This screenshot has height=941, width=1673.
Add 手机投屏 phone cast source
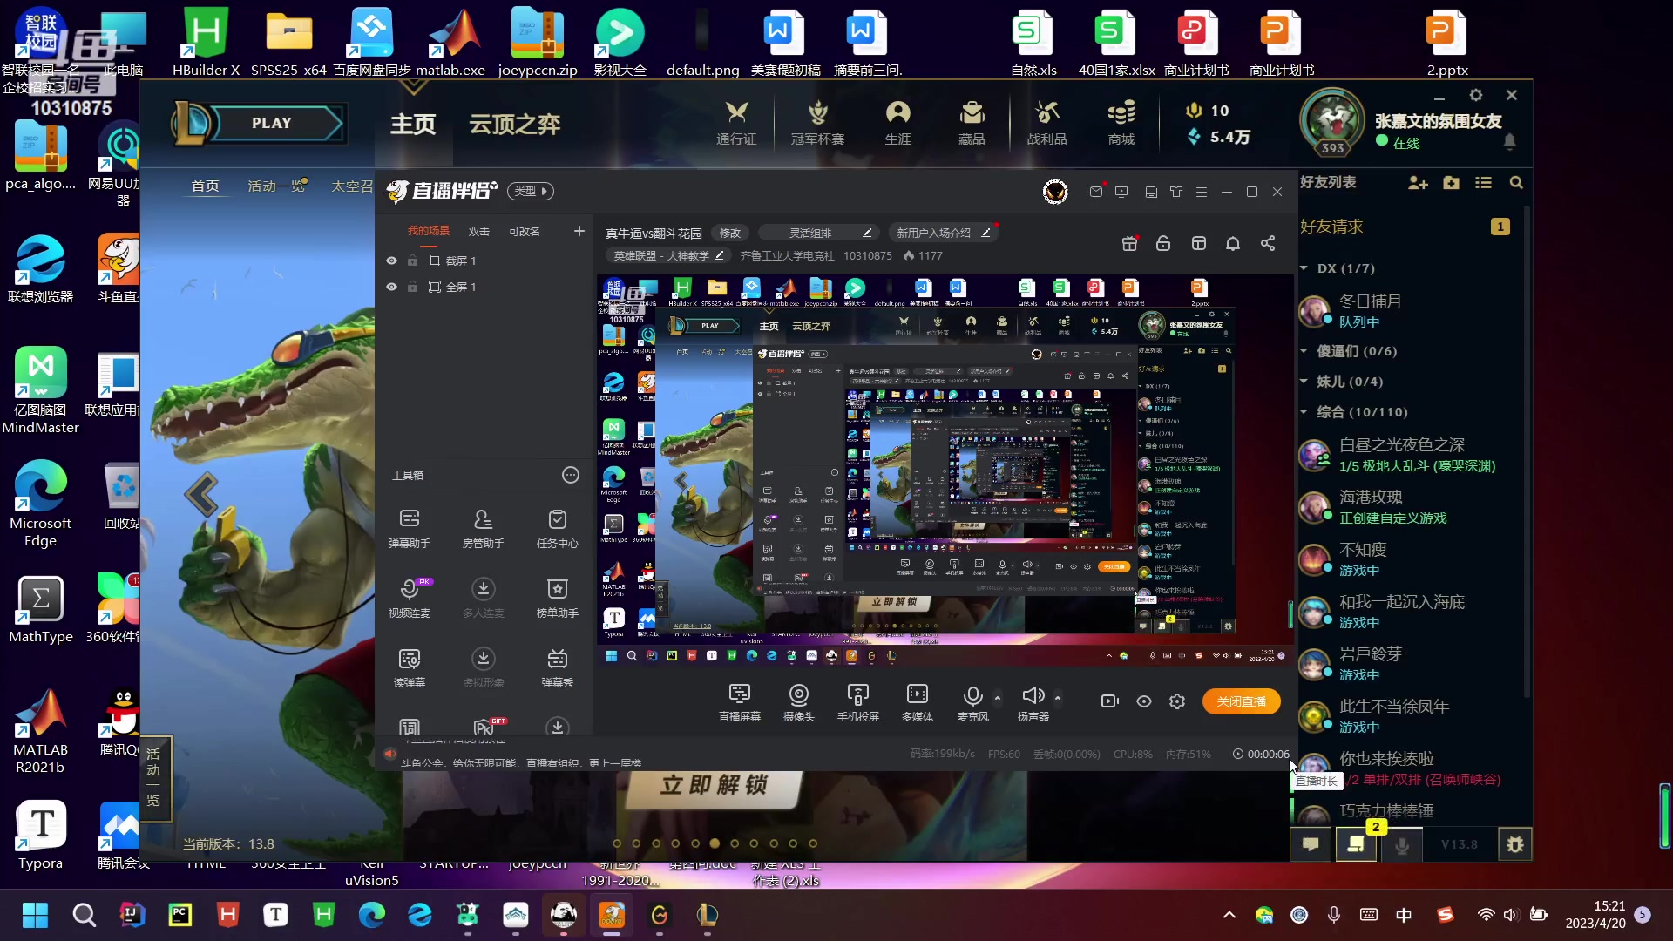point(858,702)
